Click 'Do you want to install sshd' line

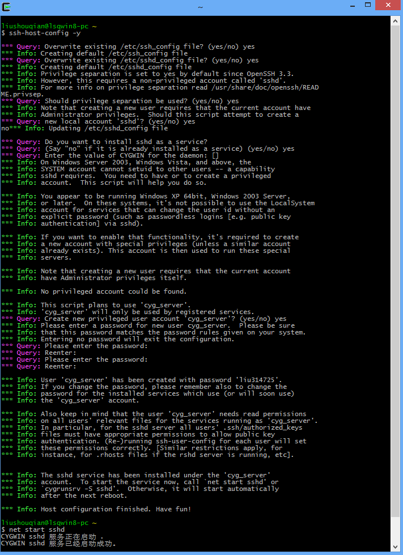(x=104, y=142)
